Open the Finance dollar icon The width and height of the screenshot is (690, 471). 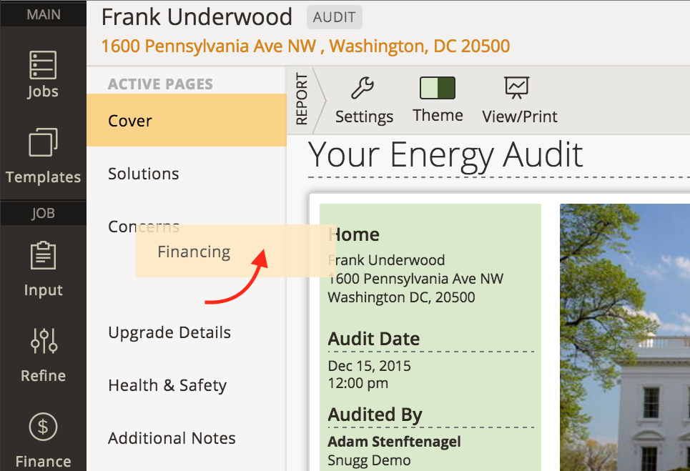coord(43,427)
